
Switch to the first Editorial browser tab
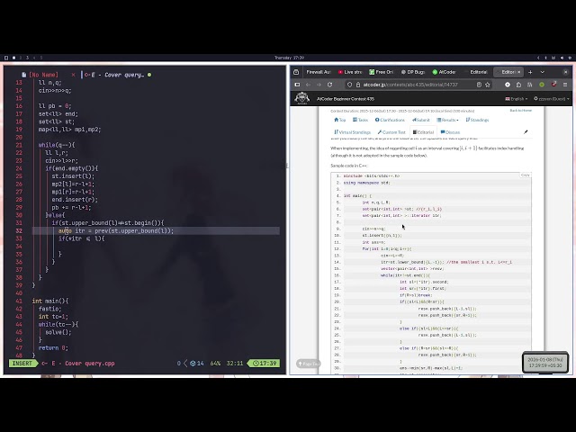point(476,72)
